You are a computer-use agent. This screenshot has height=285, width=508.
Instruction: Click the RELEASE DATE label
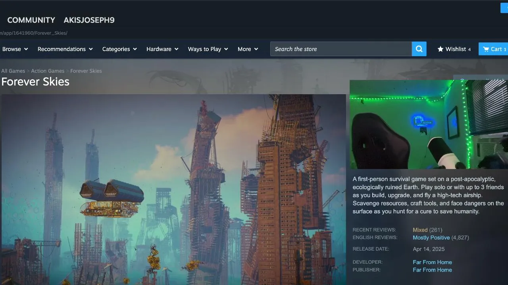pos(371,249)
